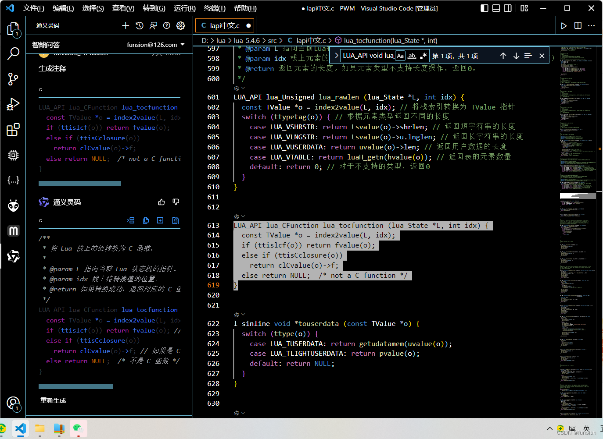The width and height of the screenshot is (603, 439).
Task: Open the 选择(S) menu
Action: pyautogui.click(x=93, y=8)
